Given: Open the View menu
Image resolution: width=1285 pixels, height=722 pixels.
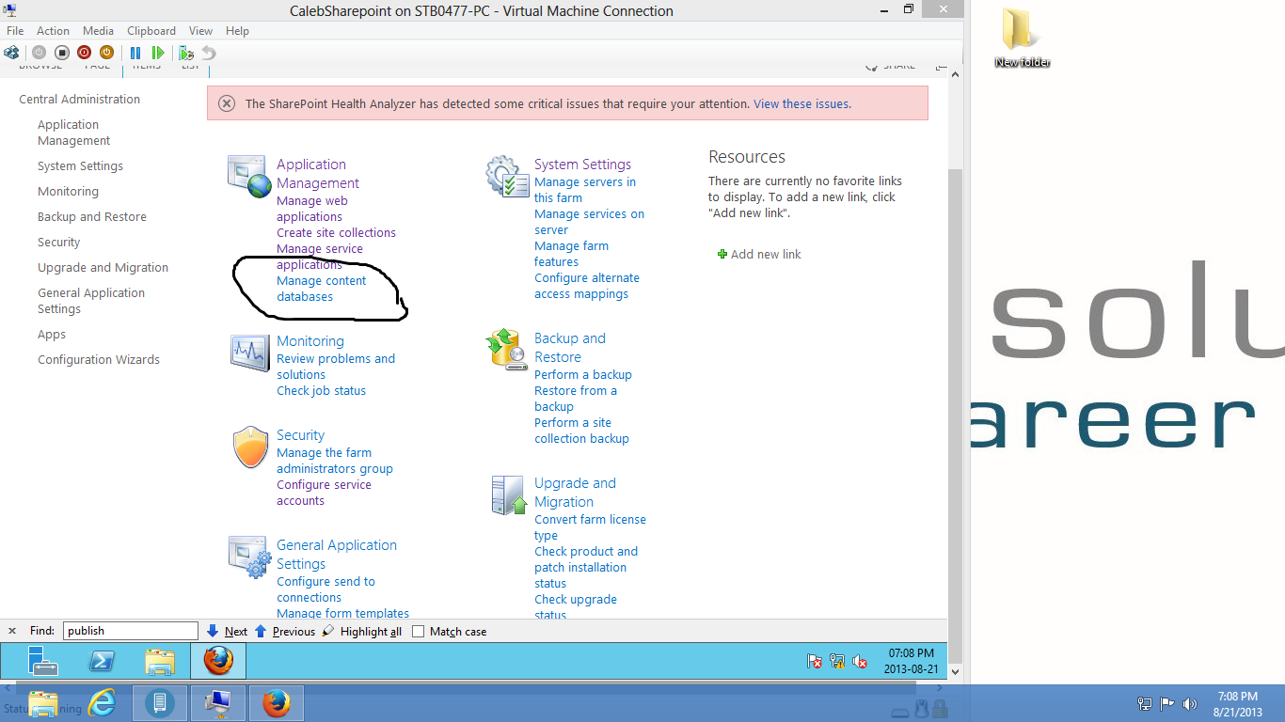Looking at the screenshot, I should 200,31.
